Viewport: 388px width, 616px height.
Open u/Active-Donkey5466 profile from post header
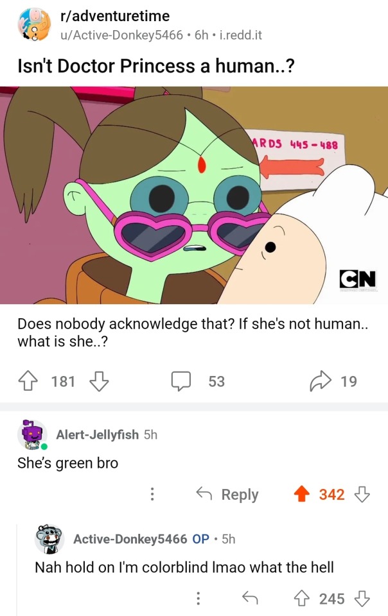(121, 35)
